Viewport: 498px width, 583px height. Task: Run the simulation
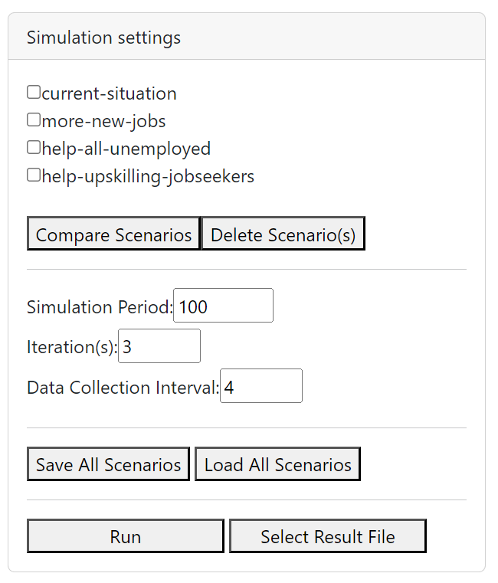click(126, 536)
